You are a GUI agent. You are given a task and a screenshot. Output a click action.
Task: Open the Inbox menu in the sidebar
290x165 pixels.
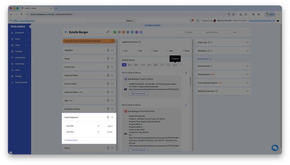tap(19, 45)
